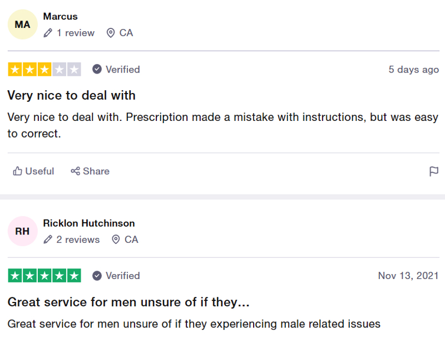Open the review titled Very nice to deal with
The width and height of the screenshot is (445, 337).
pos(72,95)
